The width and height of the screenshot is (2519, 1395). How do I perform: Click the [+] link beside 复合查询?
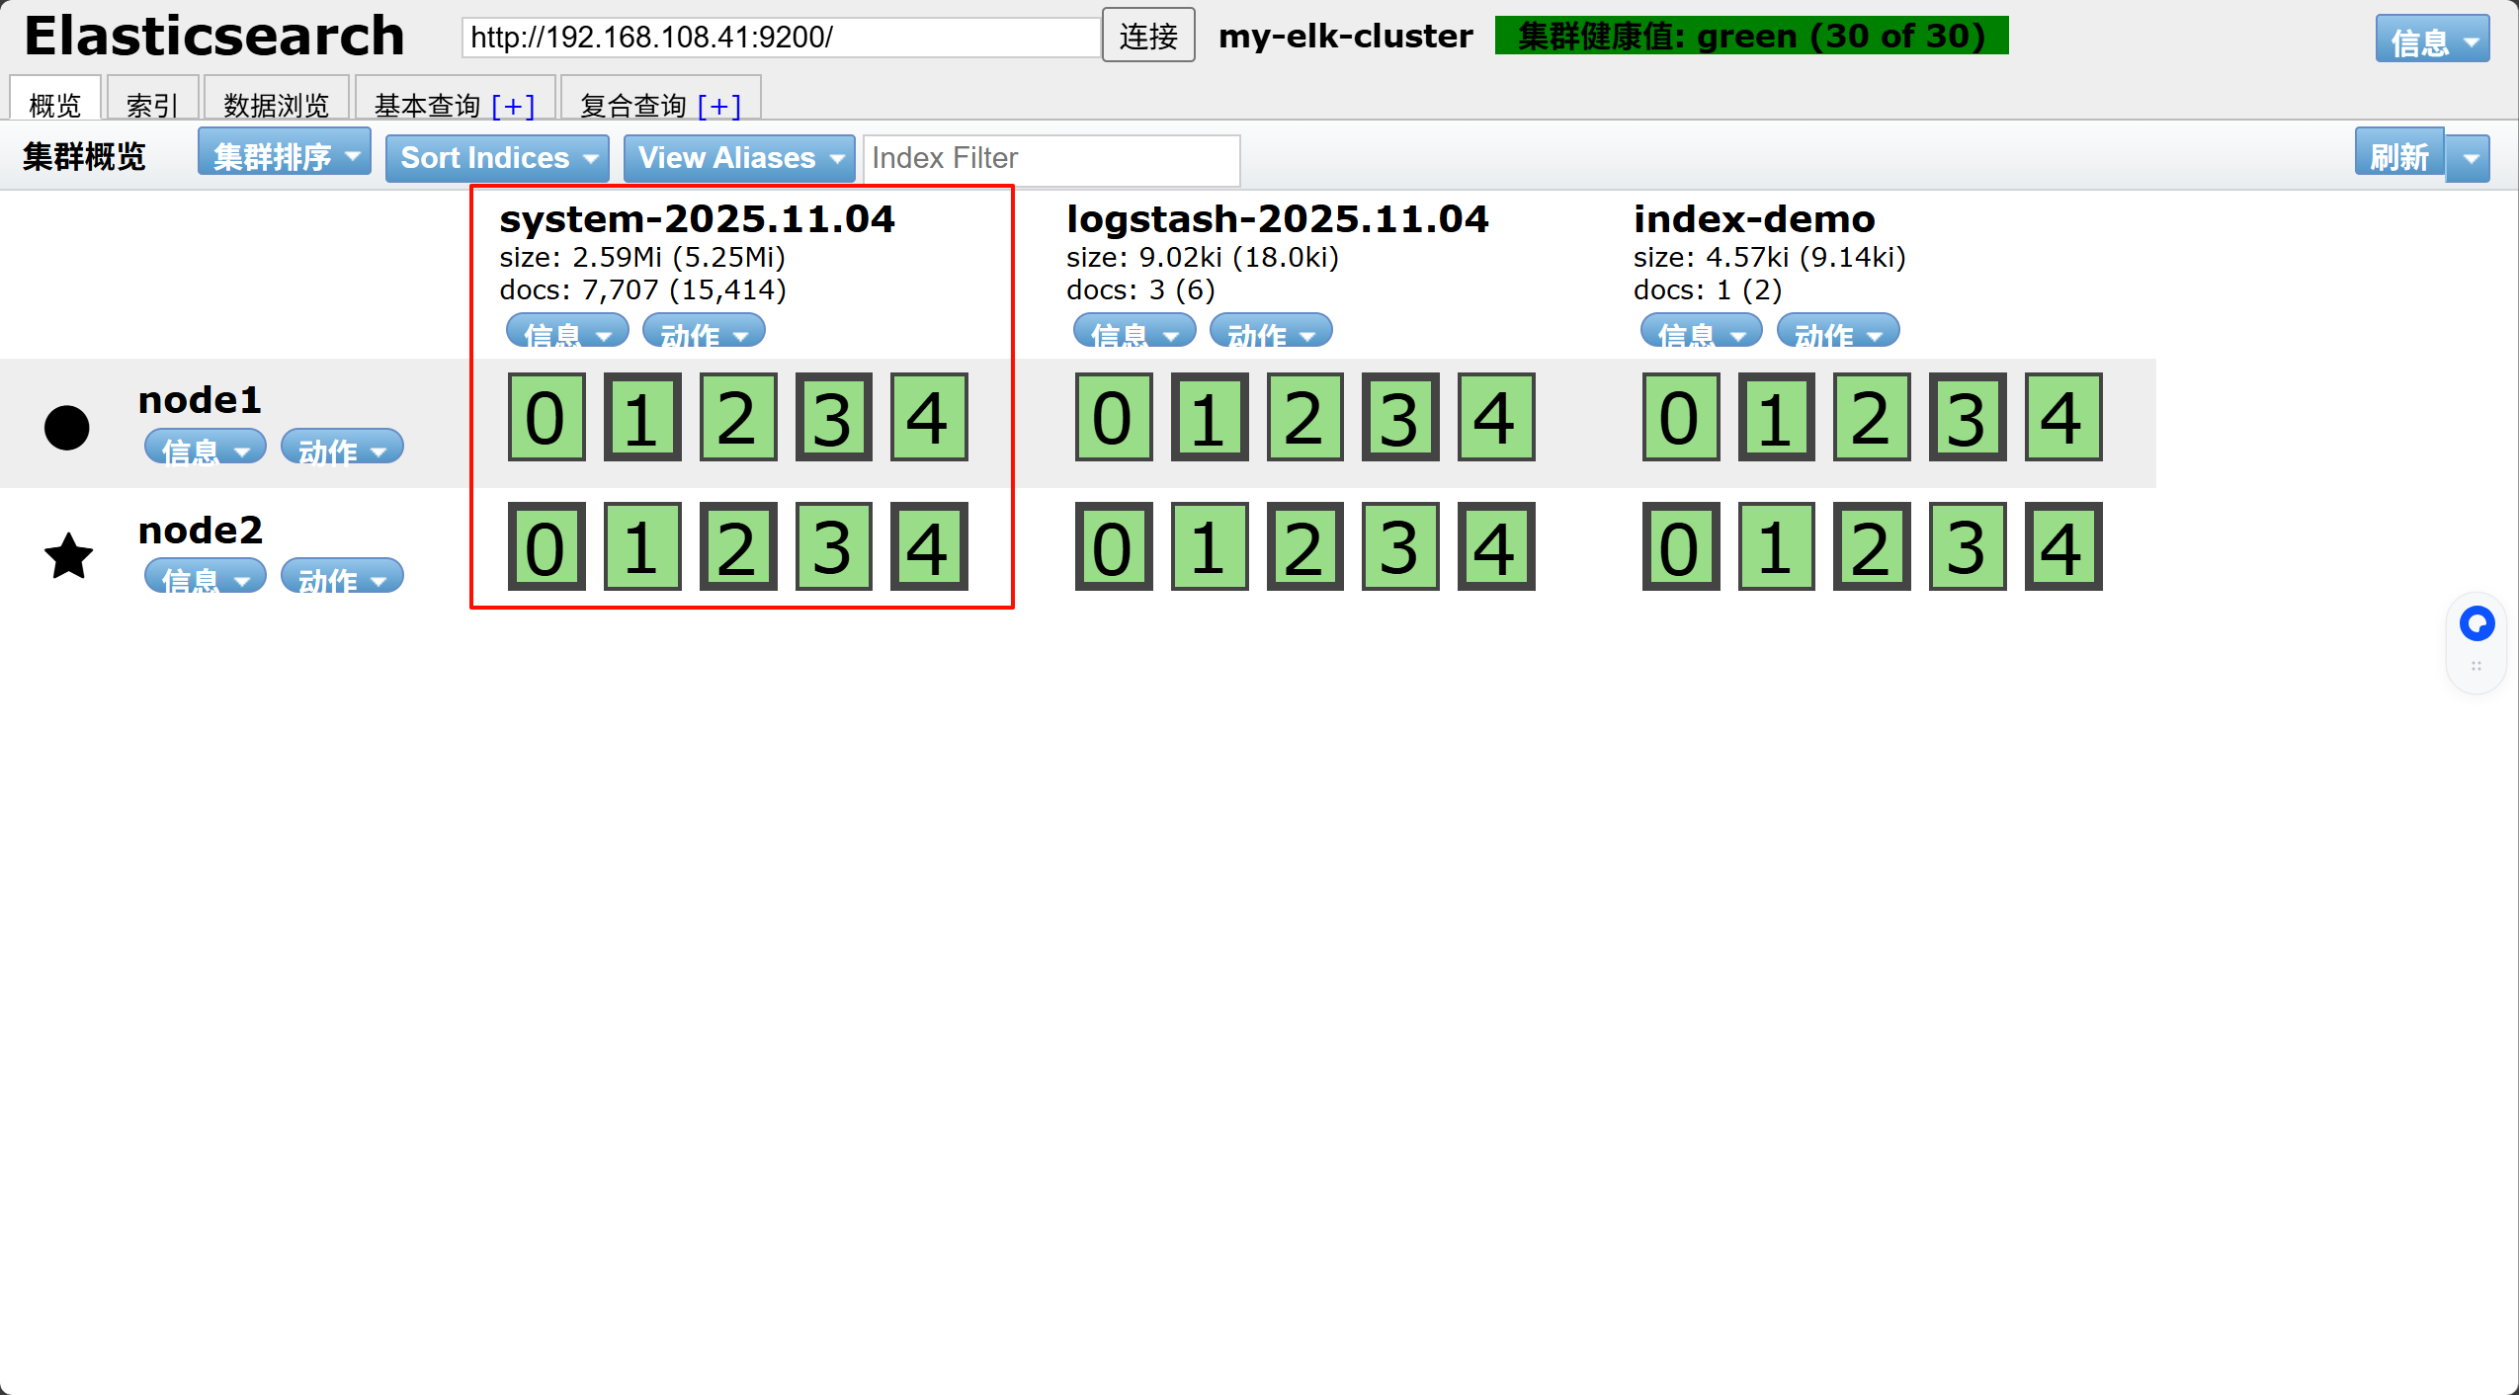[719, 105]
